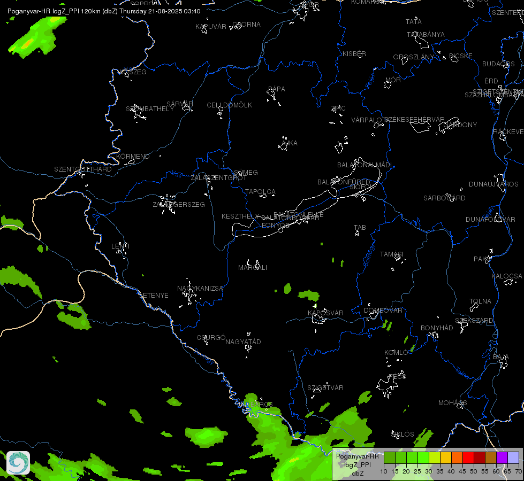
Task: Click the PÁPA city label
Action: [277, 89]
